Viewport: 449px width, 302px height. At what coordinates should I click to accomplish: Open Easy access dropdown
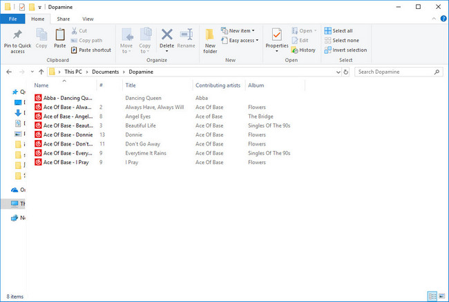point(240,40)
